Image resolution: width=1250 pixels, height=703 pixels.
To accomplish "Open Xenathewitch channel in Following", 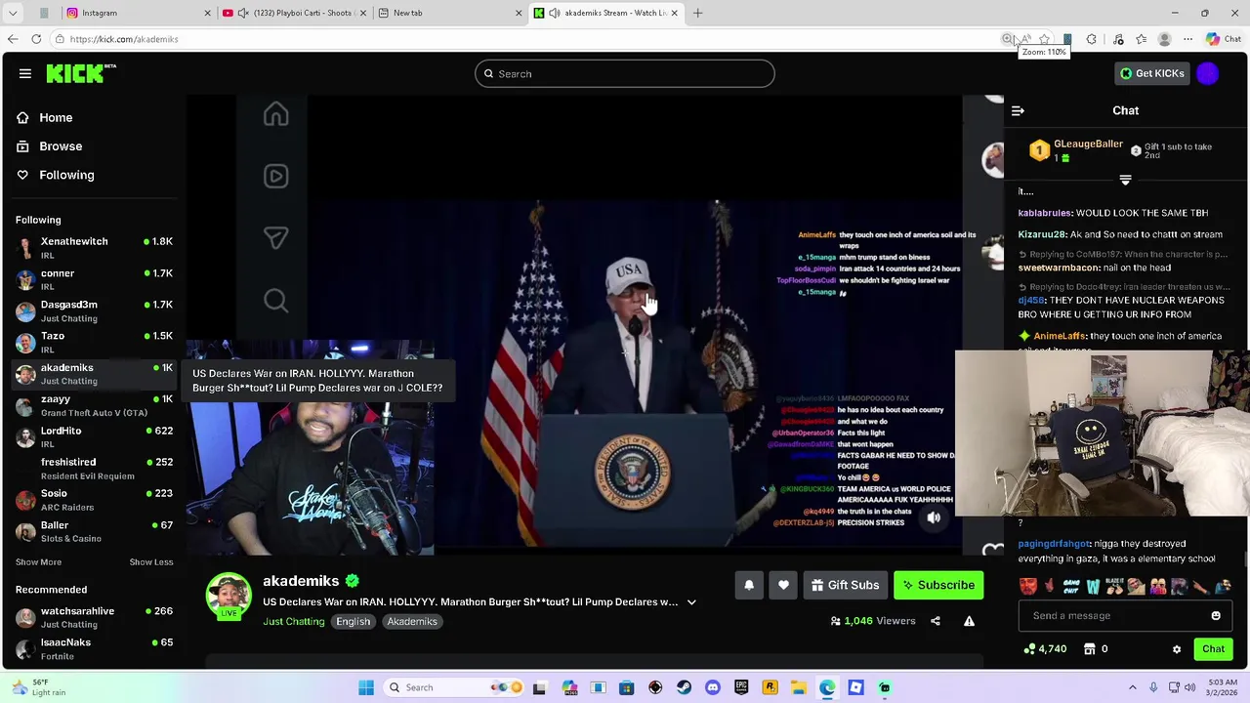I will [94, 247].
